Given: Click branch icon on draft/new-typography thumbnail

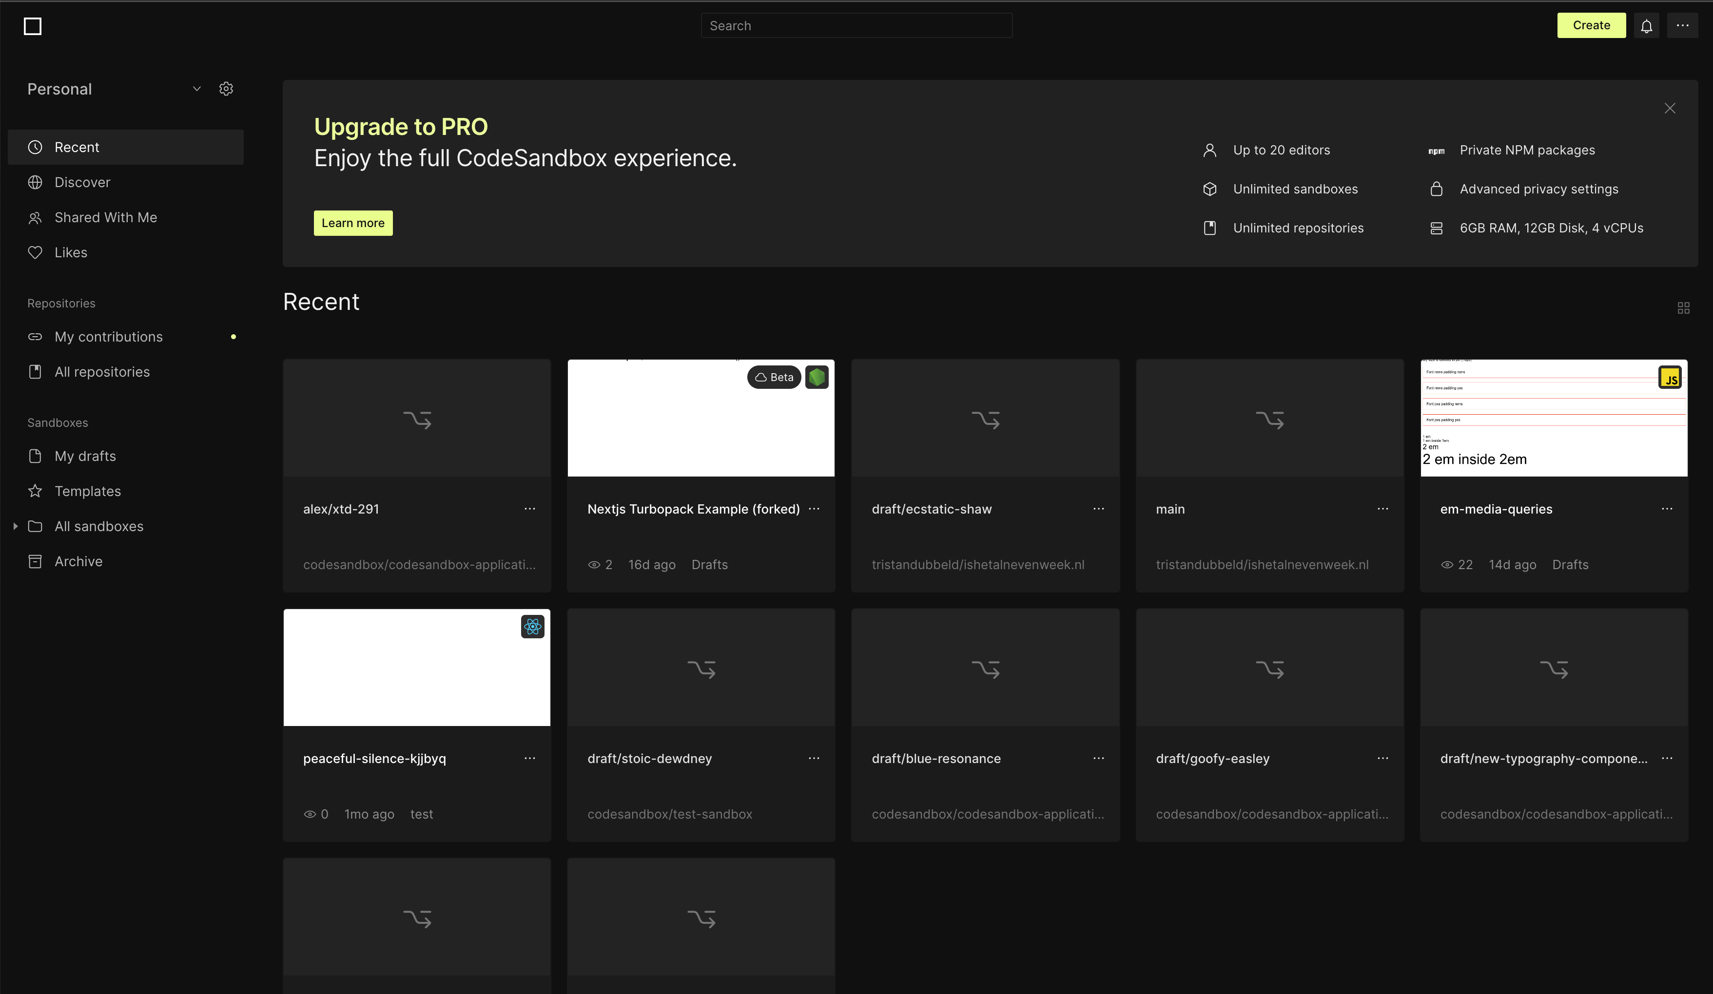Looking at the screenshot, I should pos(1554,669).
